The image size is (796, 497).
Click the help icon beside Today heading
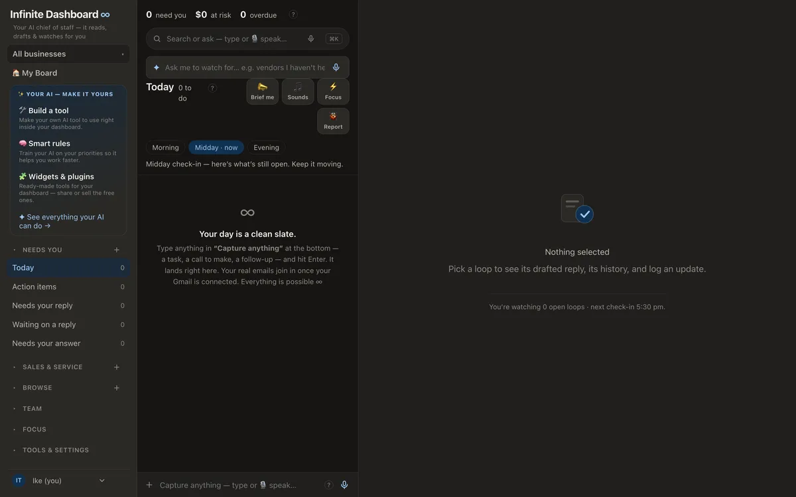212,87
